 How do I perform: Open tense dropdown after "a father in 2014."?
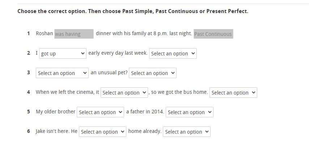(x=189, y=112)
